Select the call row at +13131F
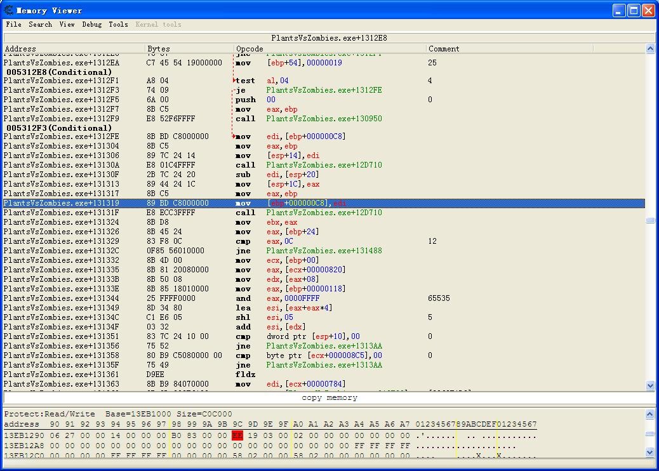Image resolution: width=659 pixels, height=471 pixels. 324,213
